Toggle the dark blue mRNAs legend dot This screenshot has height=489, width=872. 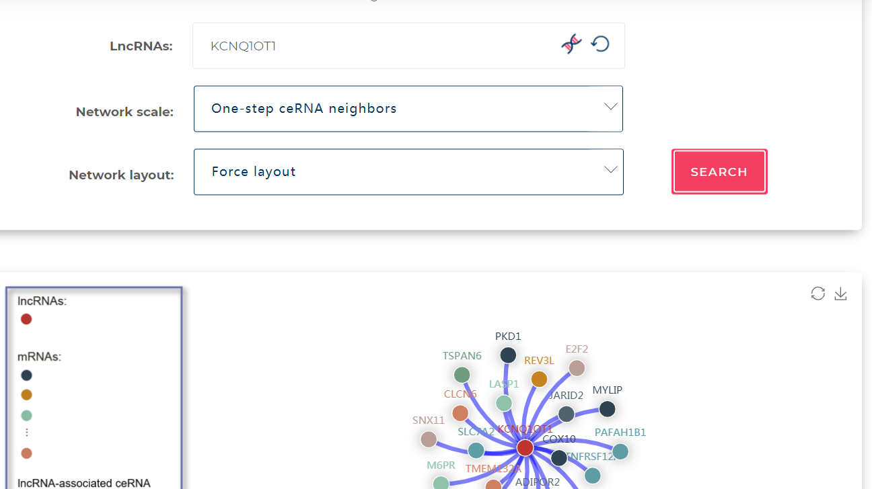click(26, 375)
